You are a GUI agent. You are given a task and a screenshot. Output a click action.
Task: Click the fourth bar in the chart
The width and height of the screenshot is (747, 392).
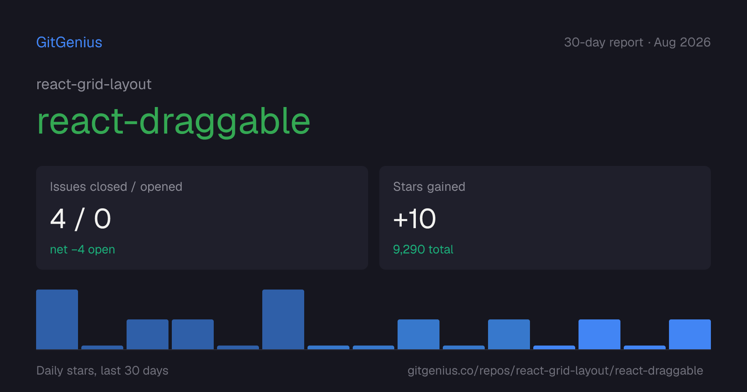click(193, 334)
